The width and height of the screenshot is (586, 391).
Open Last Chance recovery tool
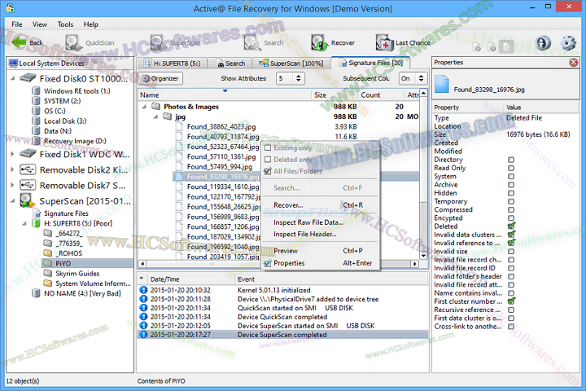tap(403, 42)
